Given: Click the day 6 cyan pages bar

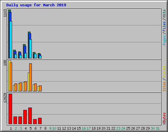Looking at the screenshot, I should pyautogui.click(x=35, y=56).
